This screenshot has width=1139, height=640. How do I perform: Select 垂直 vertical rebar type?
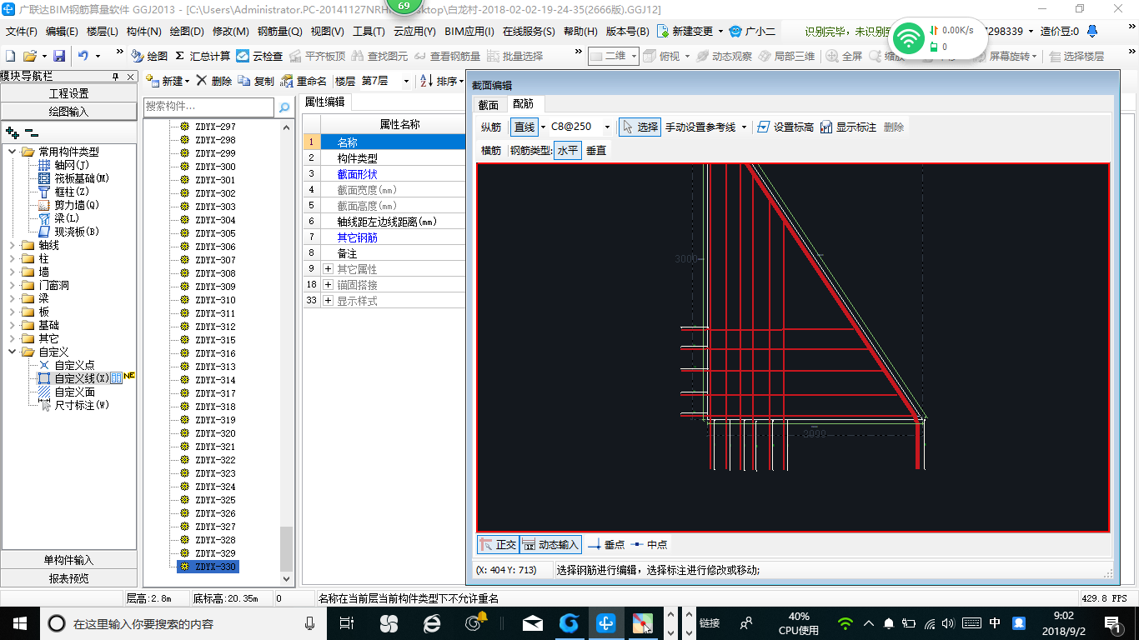click(x=596, y=150)
